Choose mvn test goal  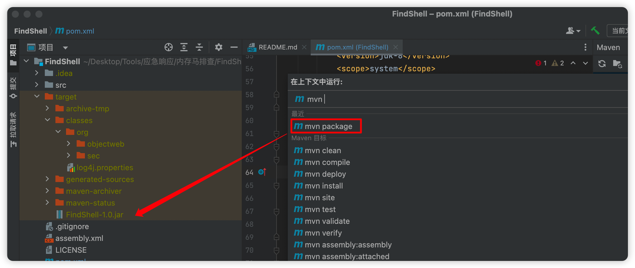click(320, 209)
